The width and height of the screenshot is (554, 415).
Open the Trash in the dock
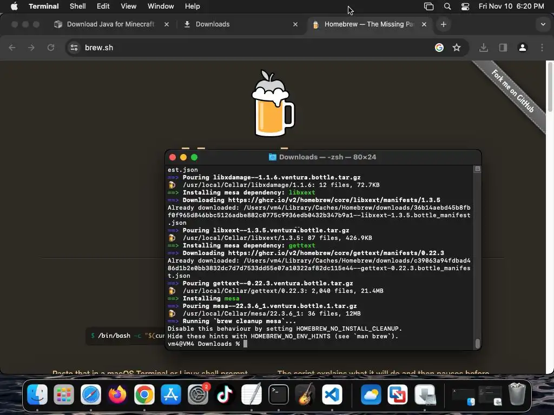point(517,394)
